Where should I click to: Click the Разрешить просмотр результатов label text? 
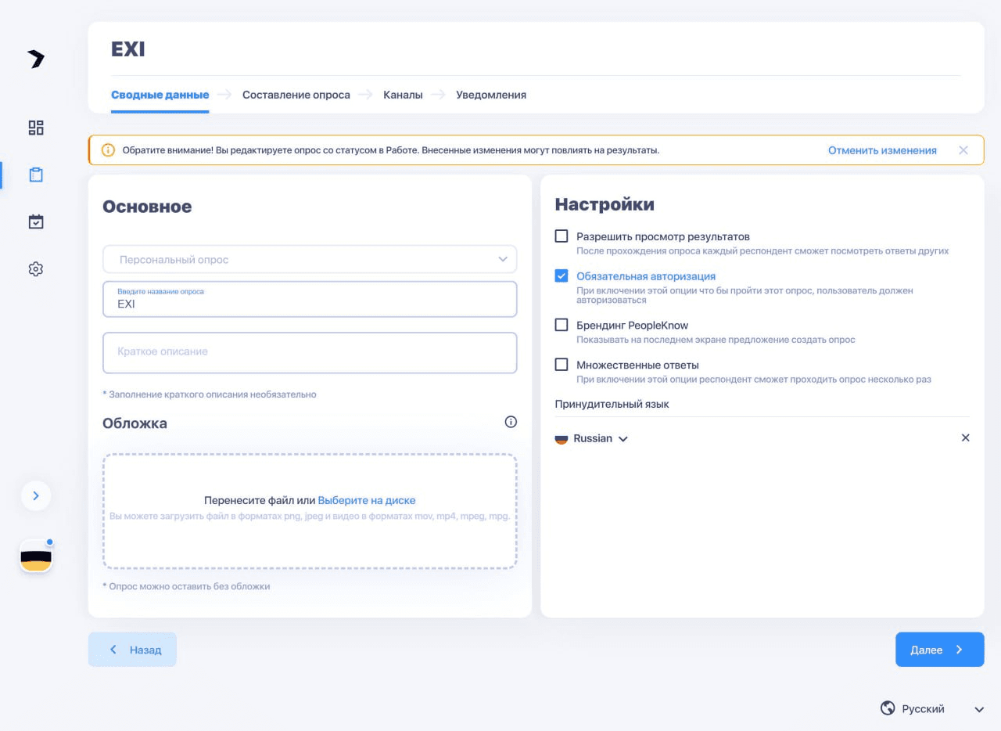[663, 236]
